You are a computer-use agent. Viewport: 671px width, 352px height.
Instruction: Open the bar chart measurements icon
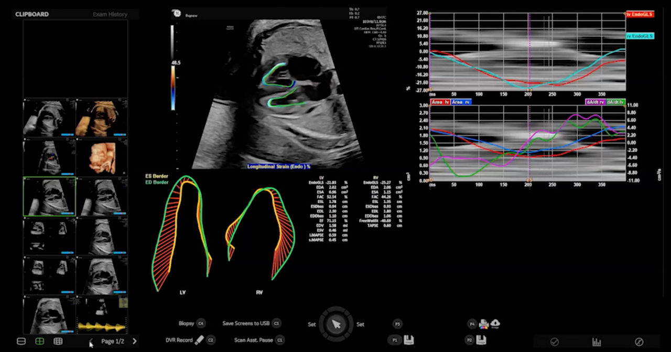click(597, 342)
